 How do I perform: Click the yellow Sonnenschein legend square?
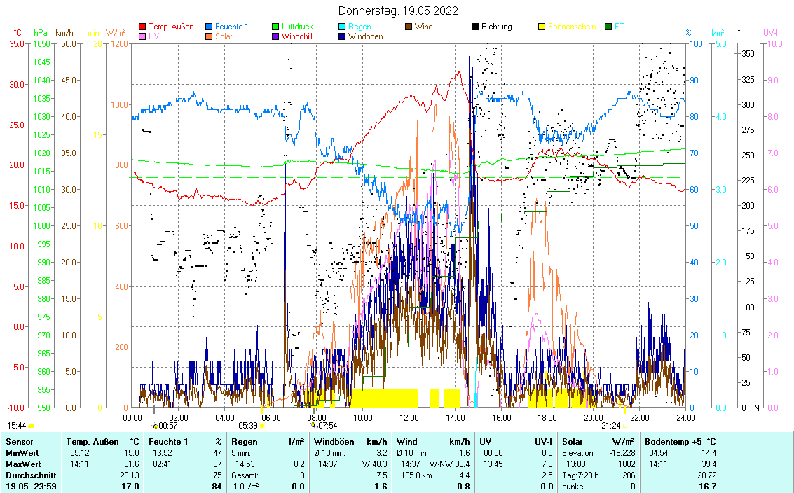click(x=541, y=27)
